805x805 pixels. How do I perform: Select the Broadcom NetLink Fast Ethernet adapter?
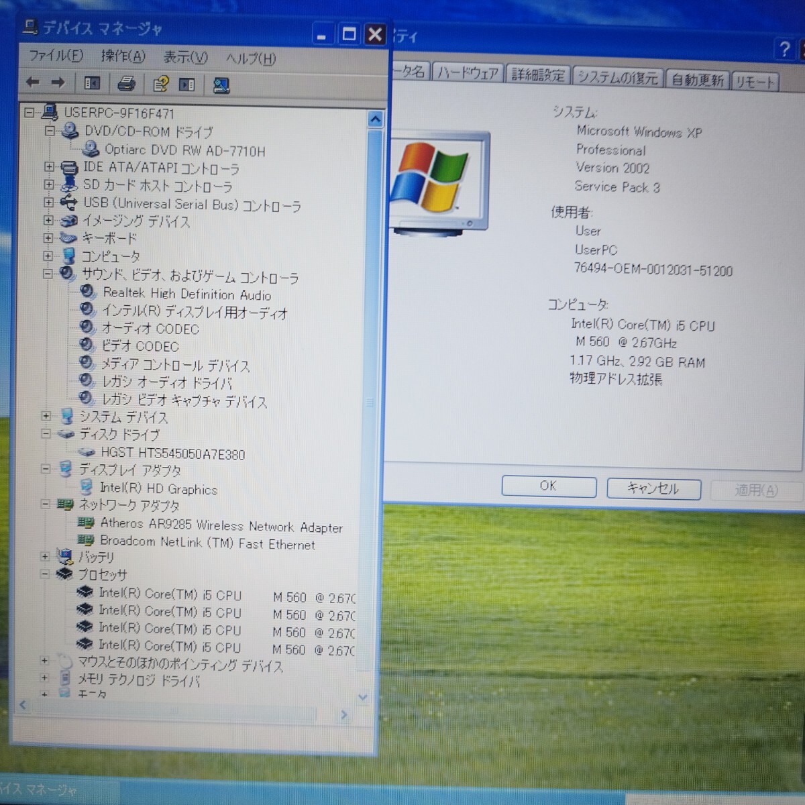tap(207, 544)
